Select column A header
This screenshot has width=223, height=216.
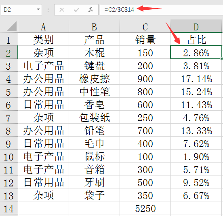[43, 26]
